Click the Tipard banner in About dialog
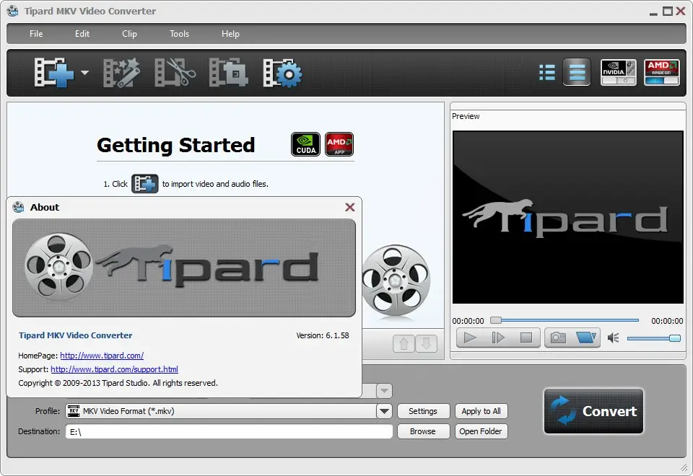The height and width of the screenshot is (476, 693). (x=184, y=268)
